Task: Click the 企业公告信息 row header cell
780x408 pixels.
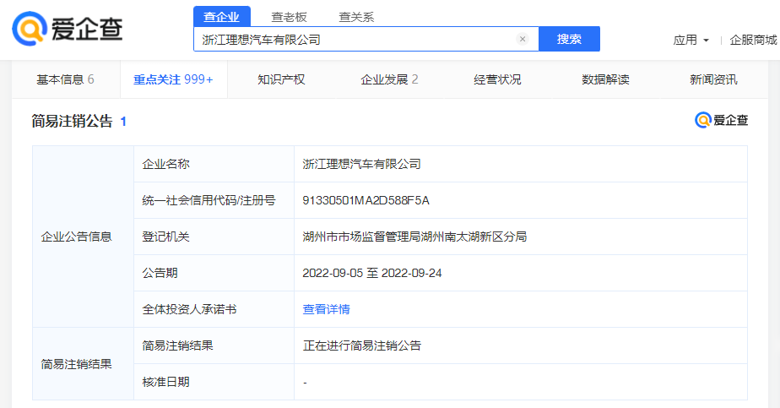Action: 83,237
